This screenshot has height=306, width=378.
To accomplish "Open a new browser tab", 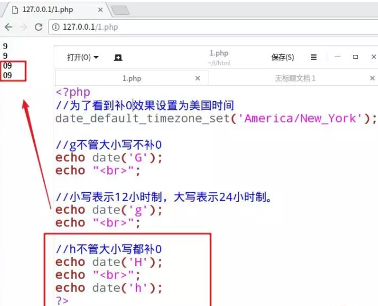I will click(120, 11).
